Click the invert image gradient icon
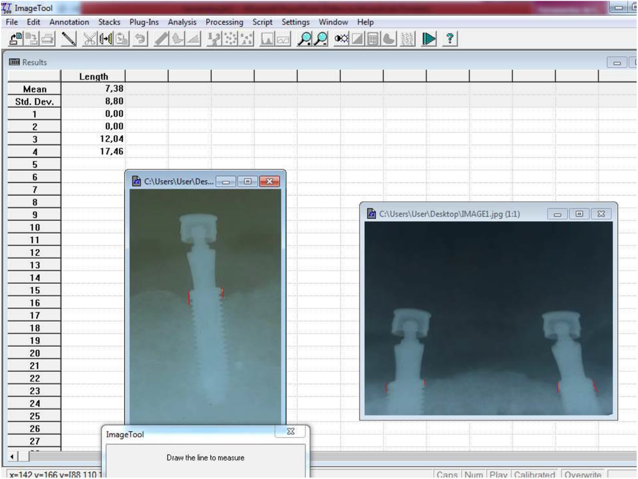The width and height of the screenshot is (638, 479). tap(358, 39)
